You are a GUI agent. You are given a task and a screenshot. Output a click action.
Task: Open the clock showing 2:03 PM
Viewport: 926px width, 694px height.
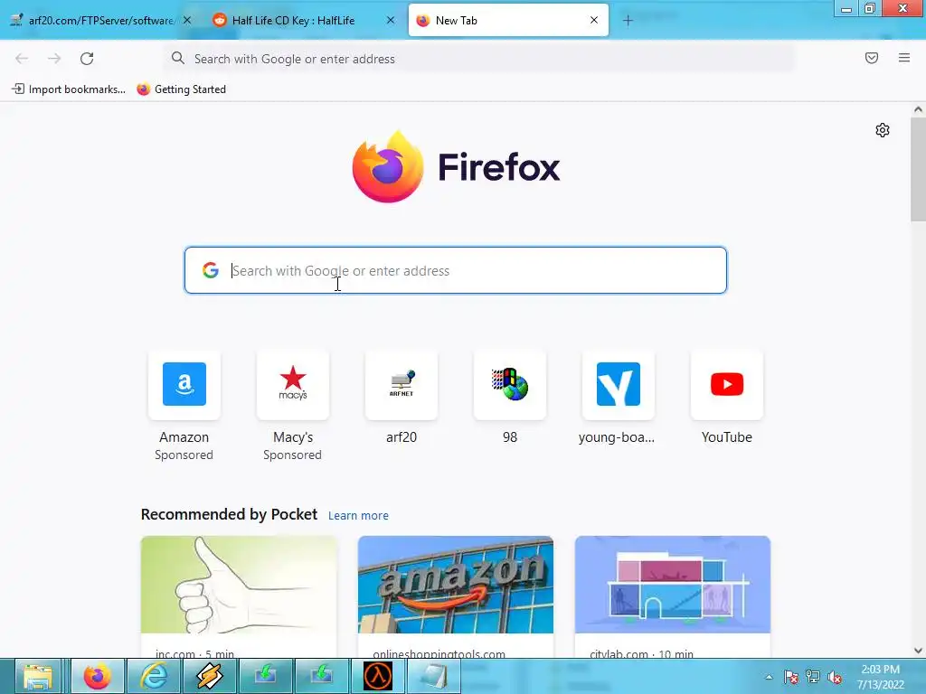881,677
